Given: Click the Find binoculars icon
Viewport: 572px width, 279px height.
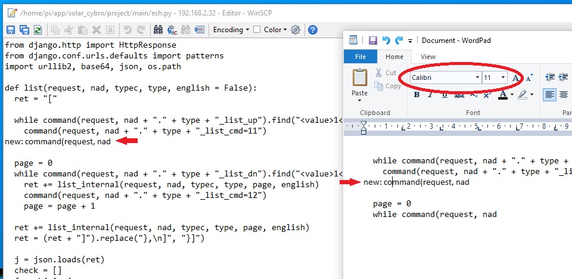Looking at the screenshot, I should pos(158,30).
